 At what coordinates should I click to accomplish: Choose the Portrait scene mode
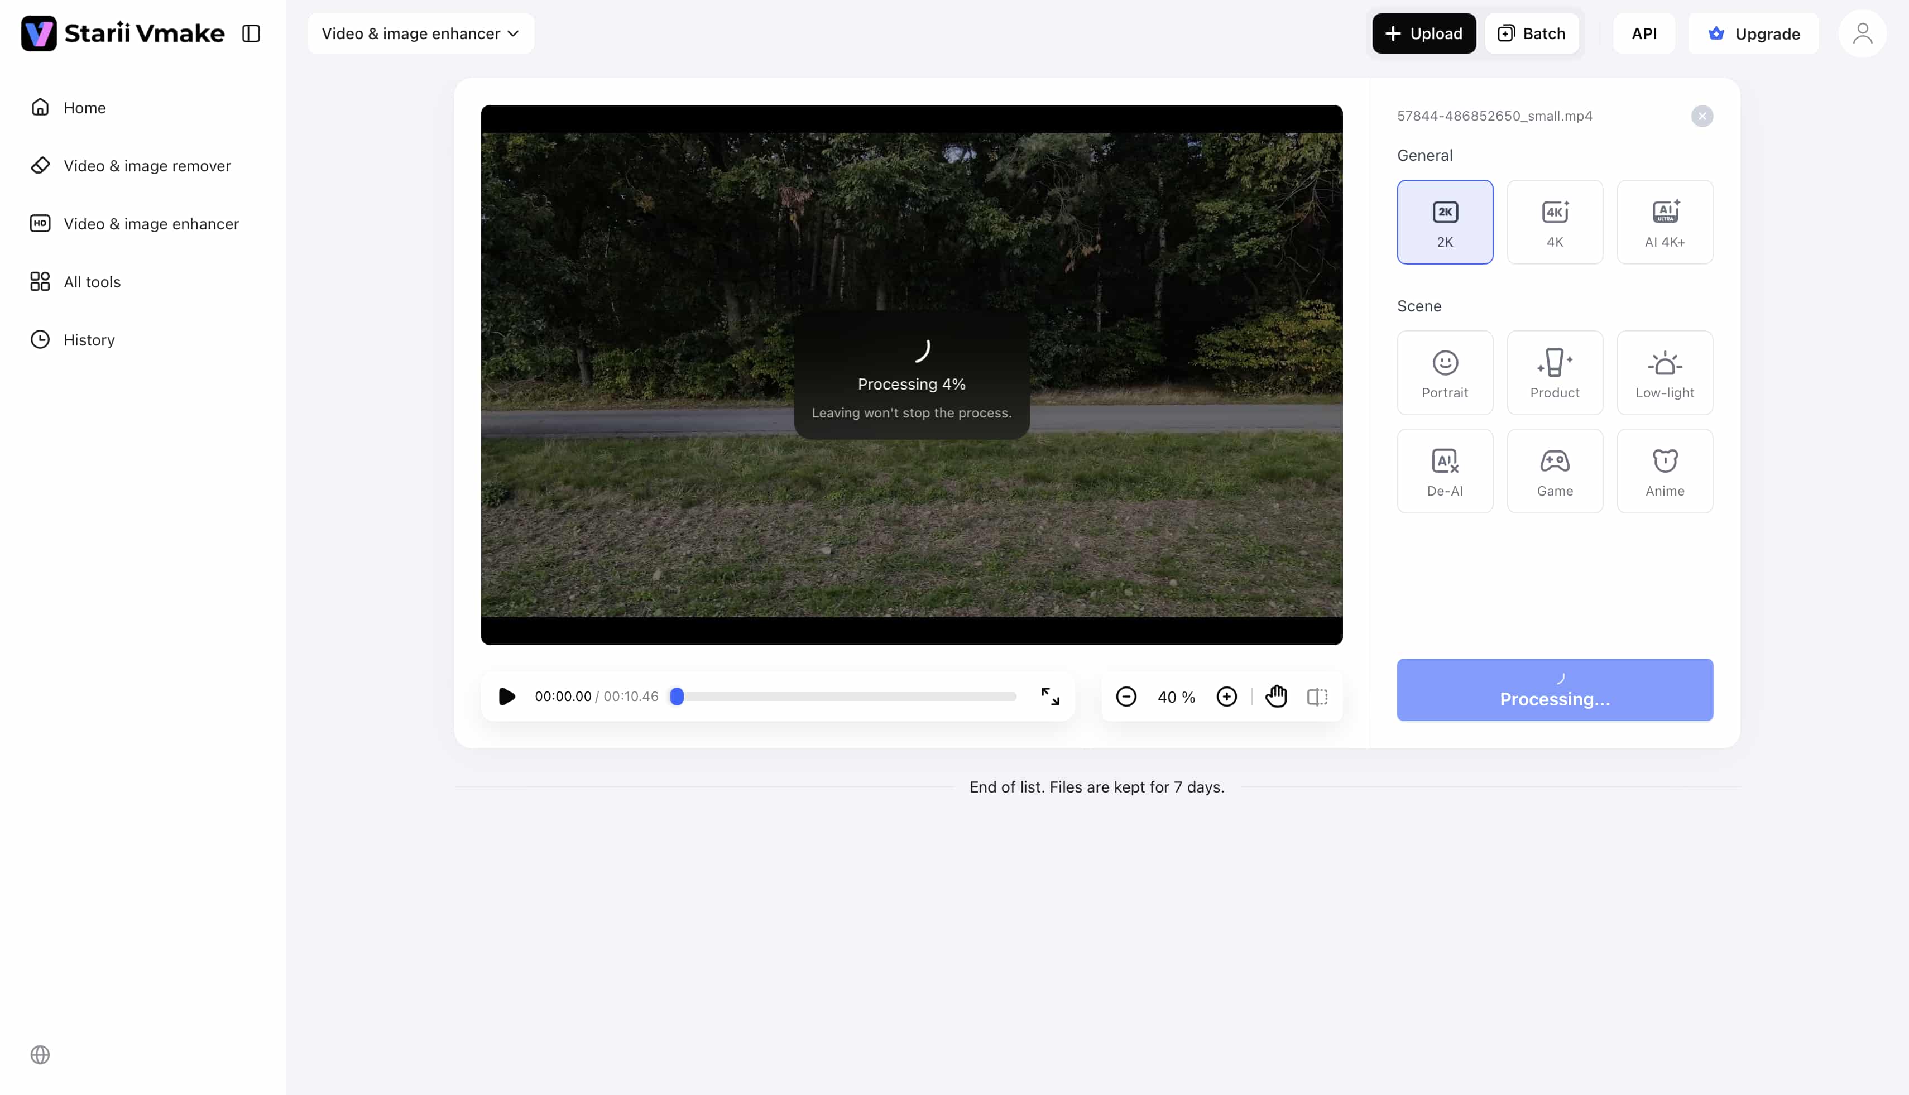1444,372
